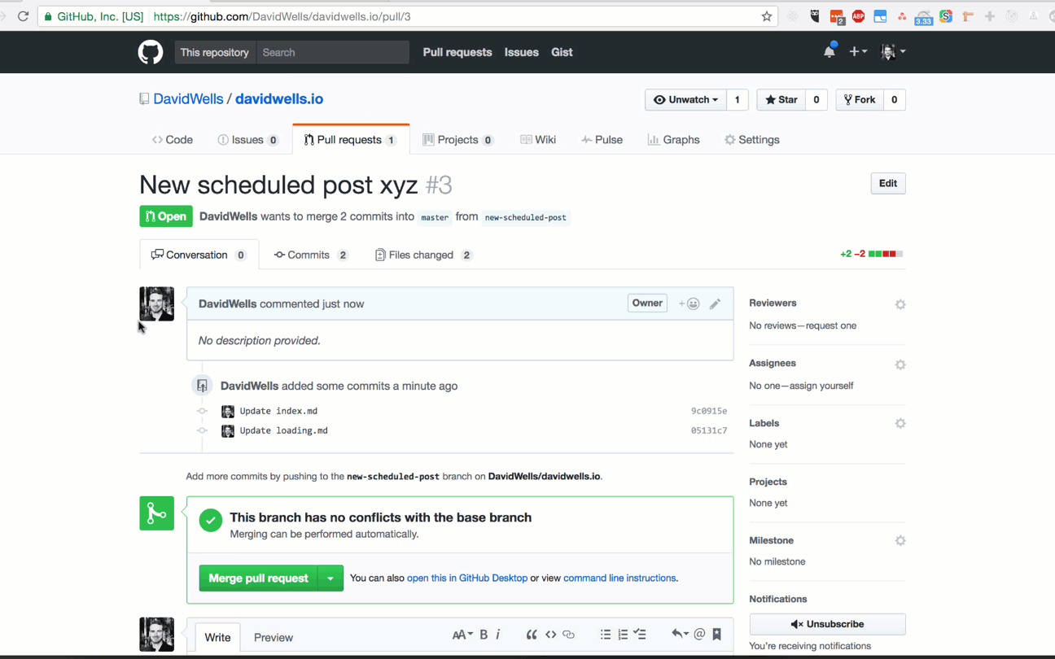Open the Reviewers gear menu

[x=900, y=304]
